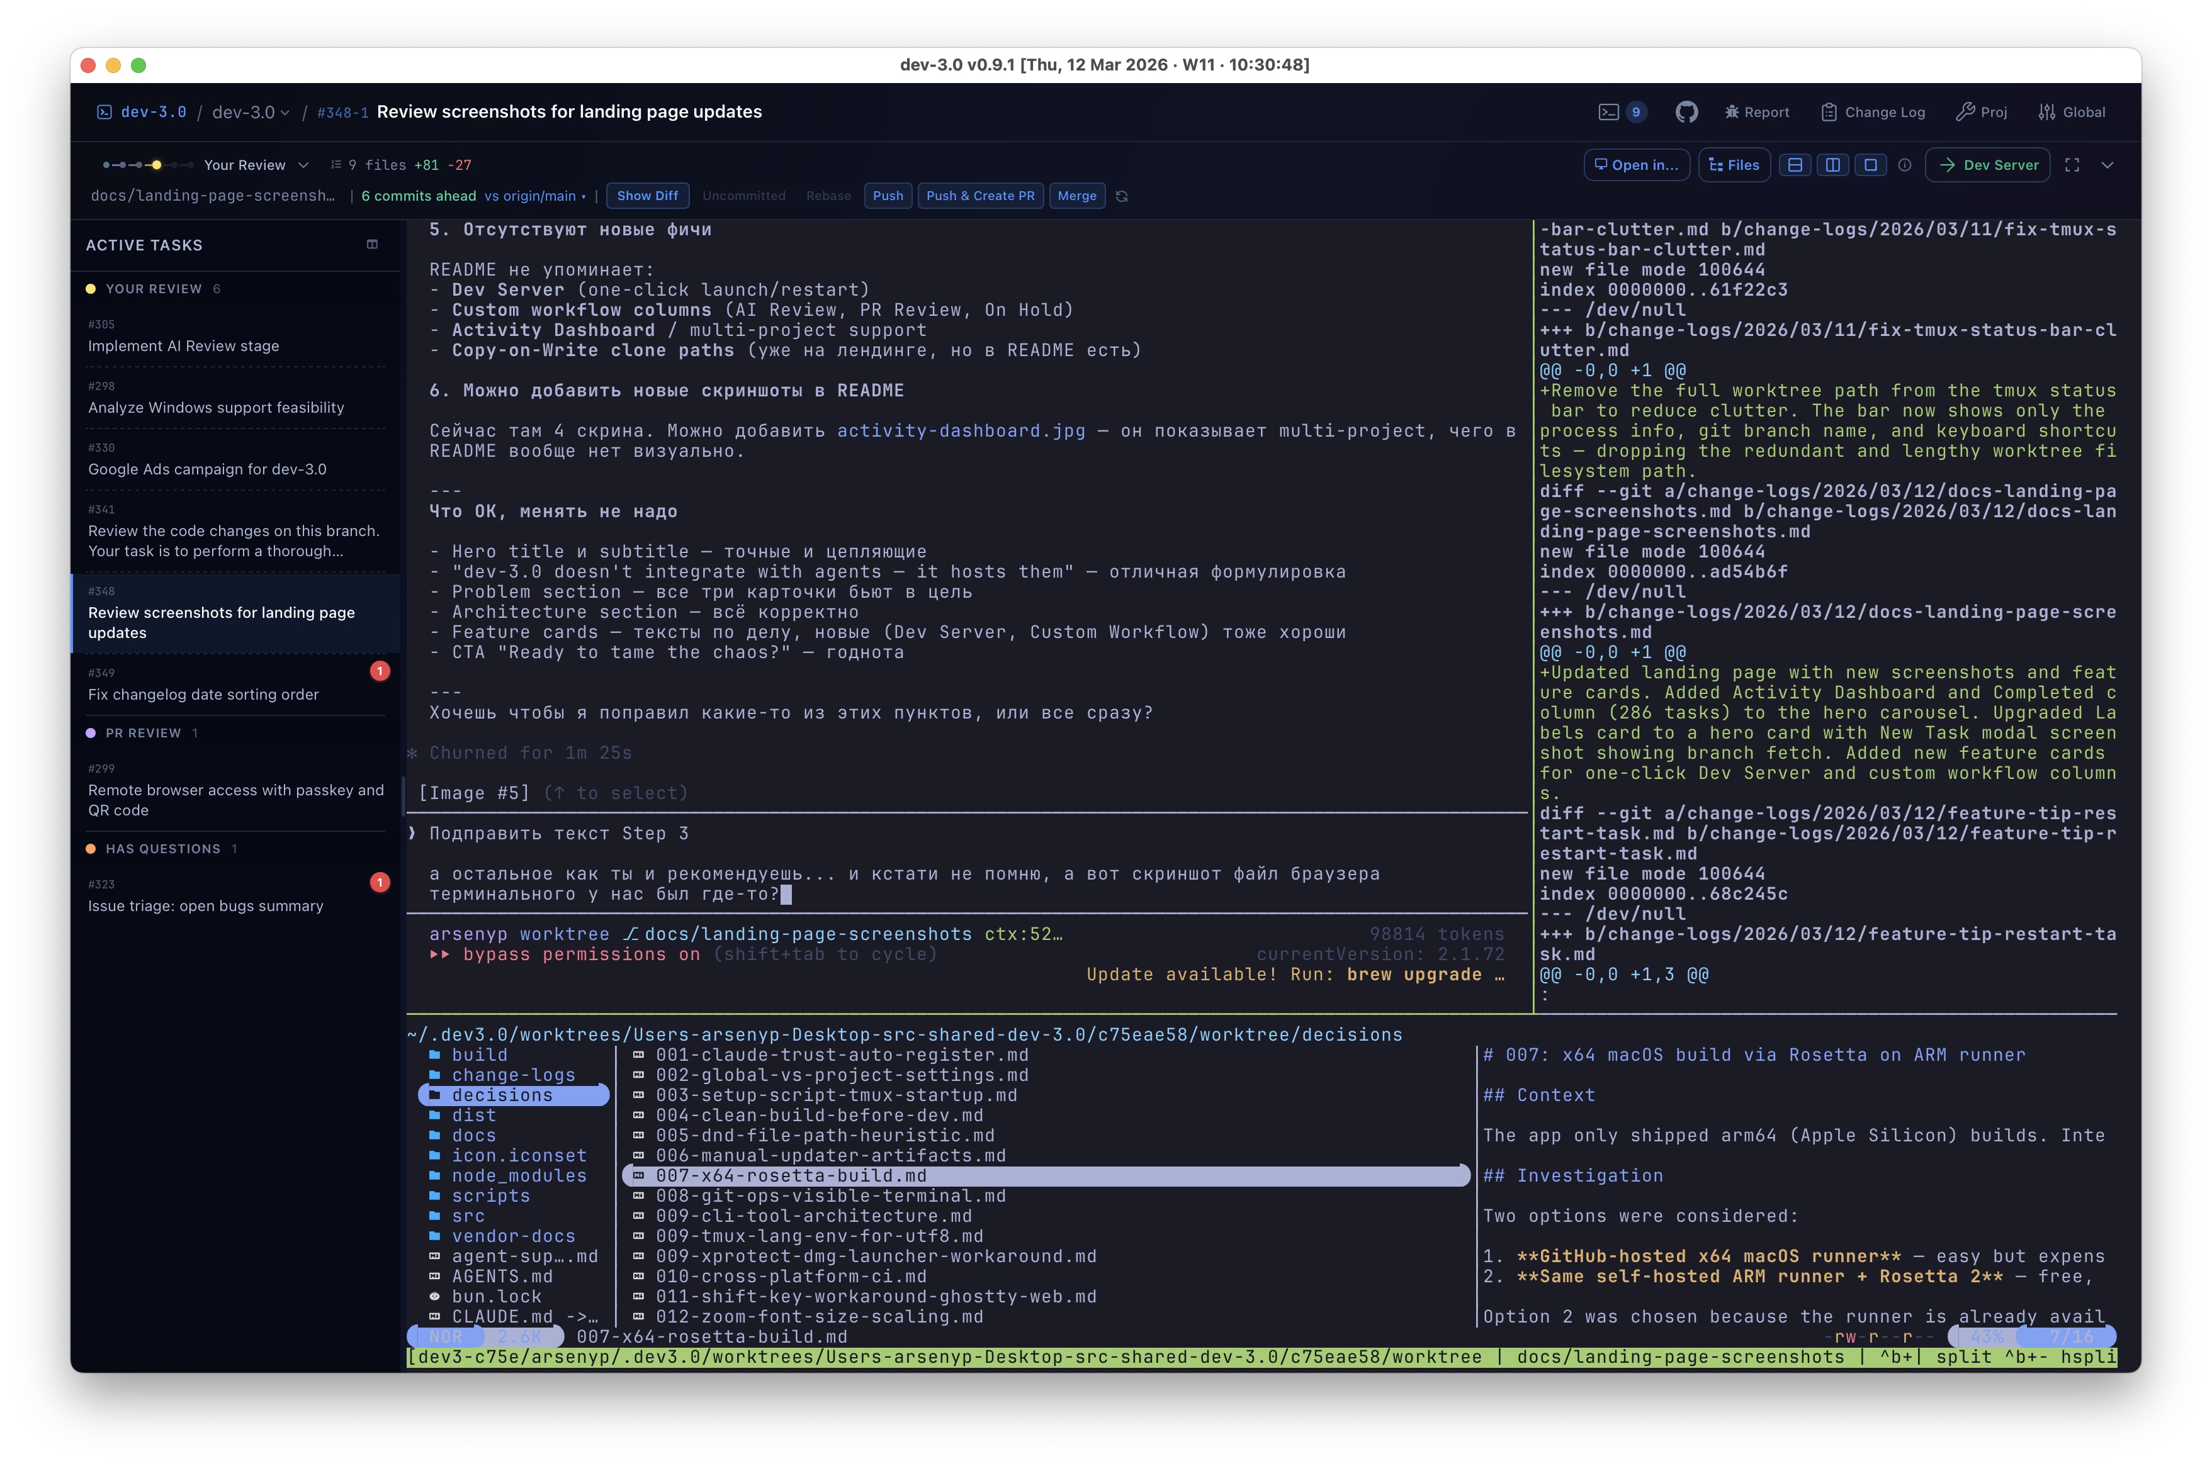Open the terminal panel with 9 sessions
The height and width of the screenshot is (1466, 2212).
(x=1617, y=111)
